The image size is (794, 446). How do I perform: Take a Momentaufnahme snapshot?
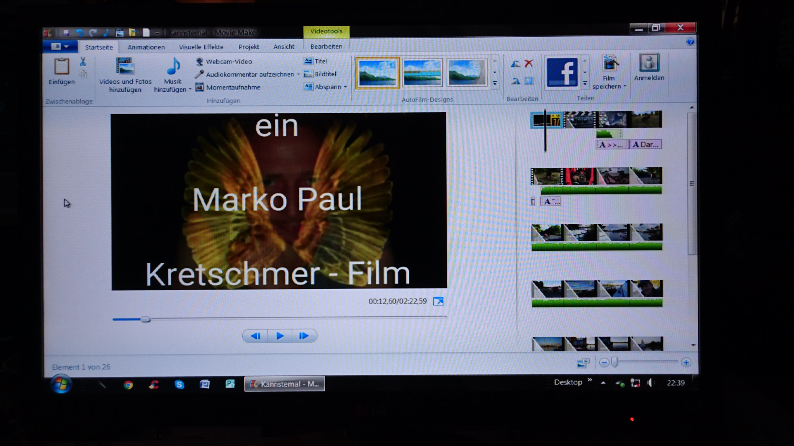tap(228, 87)
